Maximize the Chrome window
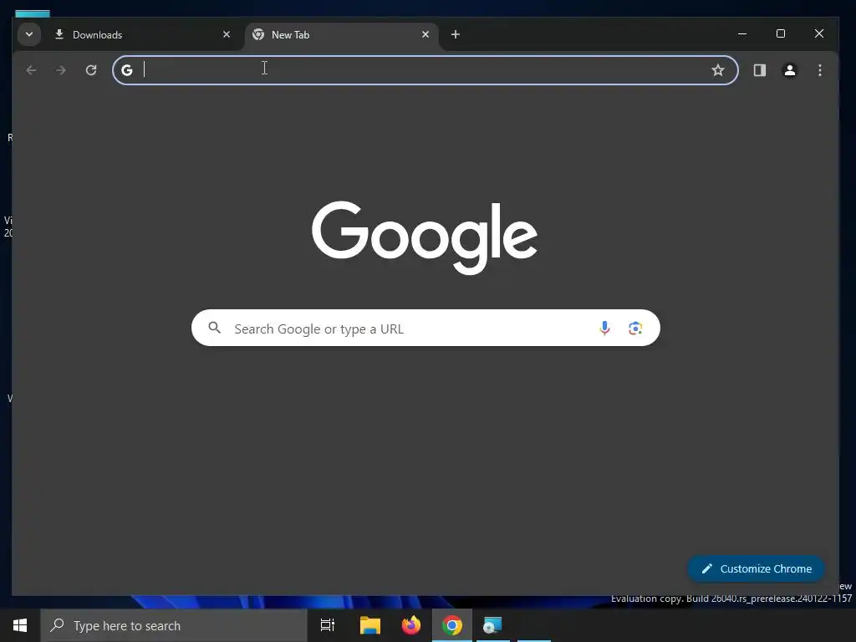The height and width of the screenshot is (642, 856). pyautogui.click(x=781, y=33)
